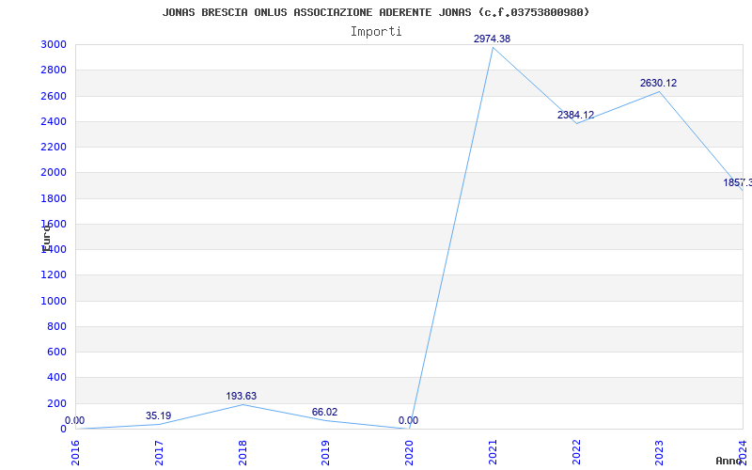Viewport: 752px width, 470px height.
Task: Click the y-axis value 1200
Action: 55,274
